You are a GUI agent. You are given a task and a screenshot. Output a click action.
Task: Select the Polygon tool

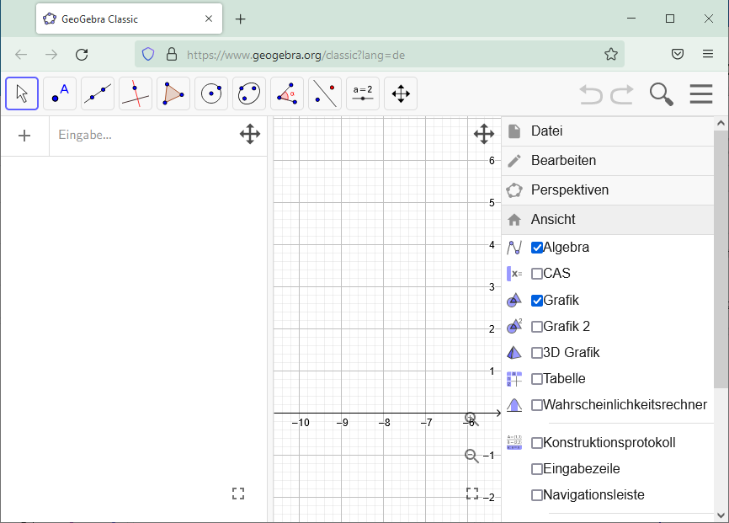tap(173, 93)
